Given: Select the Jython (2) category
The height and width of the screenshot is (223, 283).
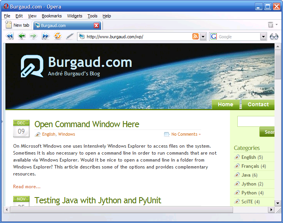Looking at the screenshot, I should pos(252,184).
